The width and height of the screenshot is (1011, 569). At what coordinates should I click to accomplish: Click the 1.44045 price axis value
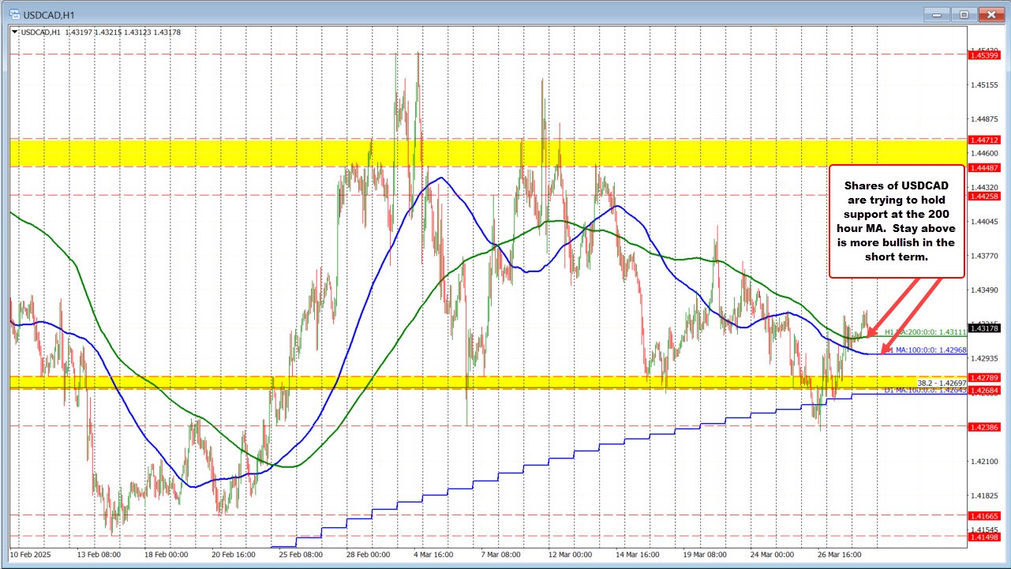point(986,222)
